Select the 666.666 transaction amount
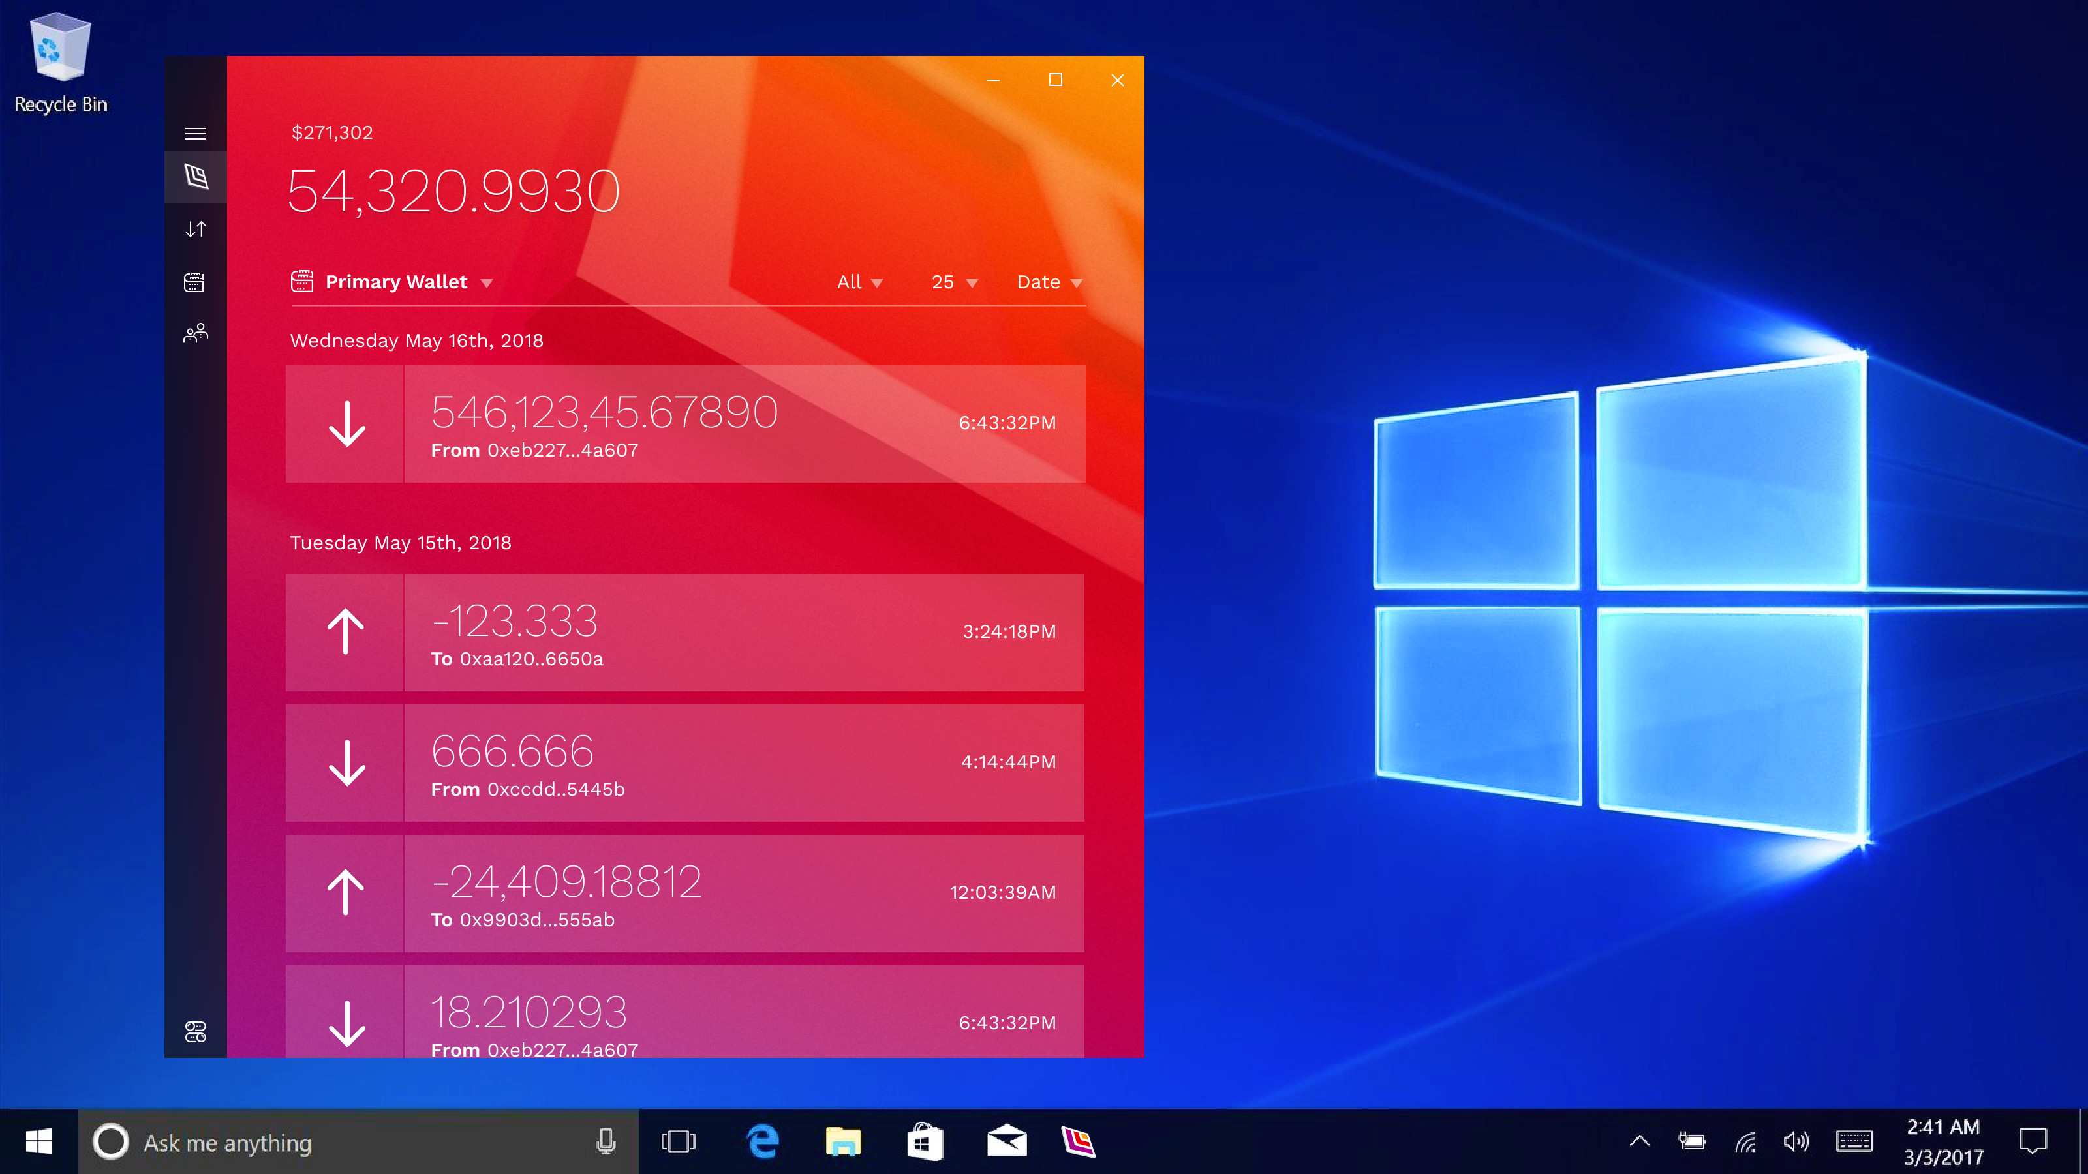This screenshot has height=1174, width=2088. click(512, 751)
